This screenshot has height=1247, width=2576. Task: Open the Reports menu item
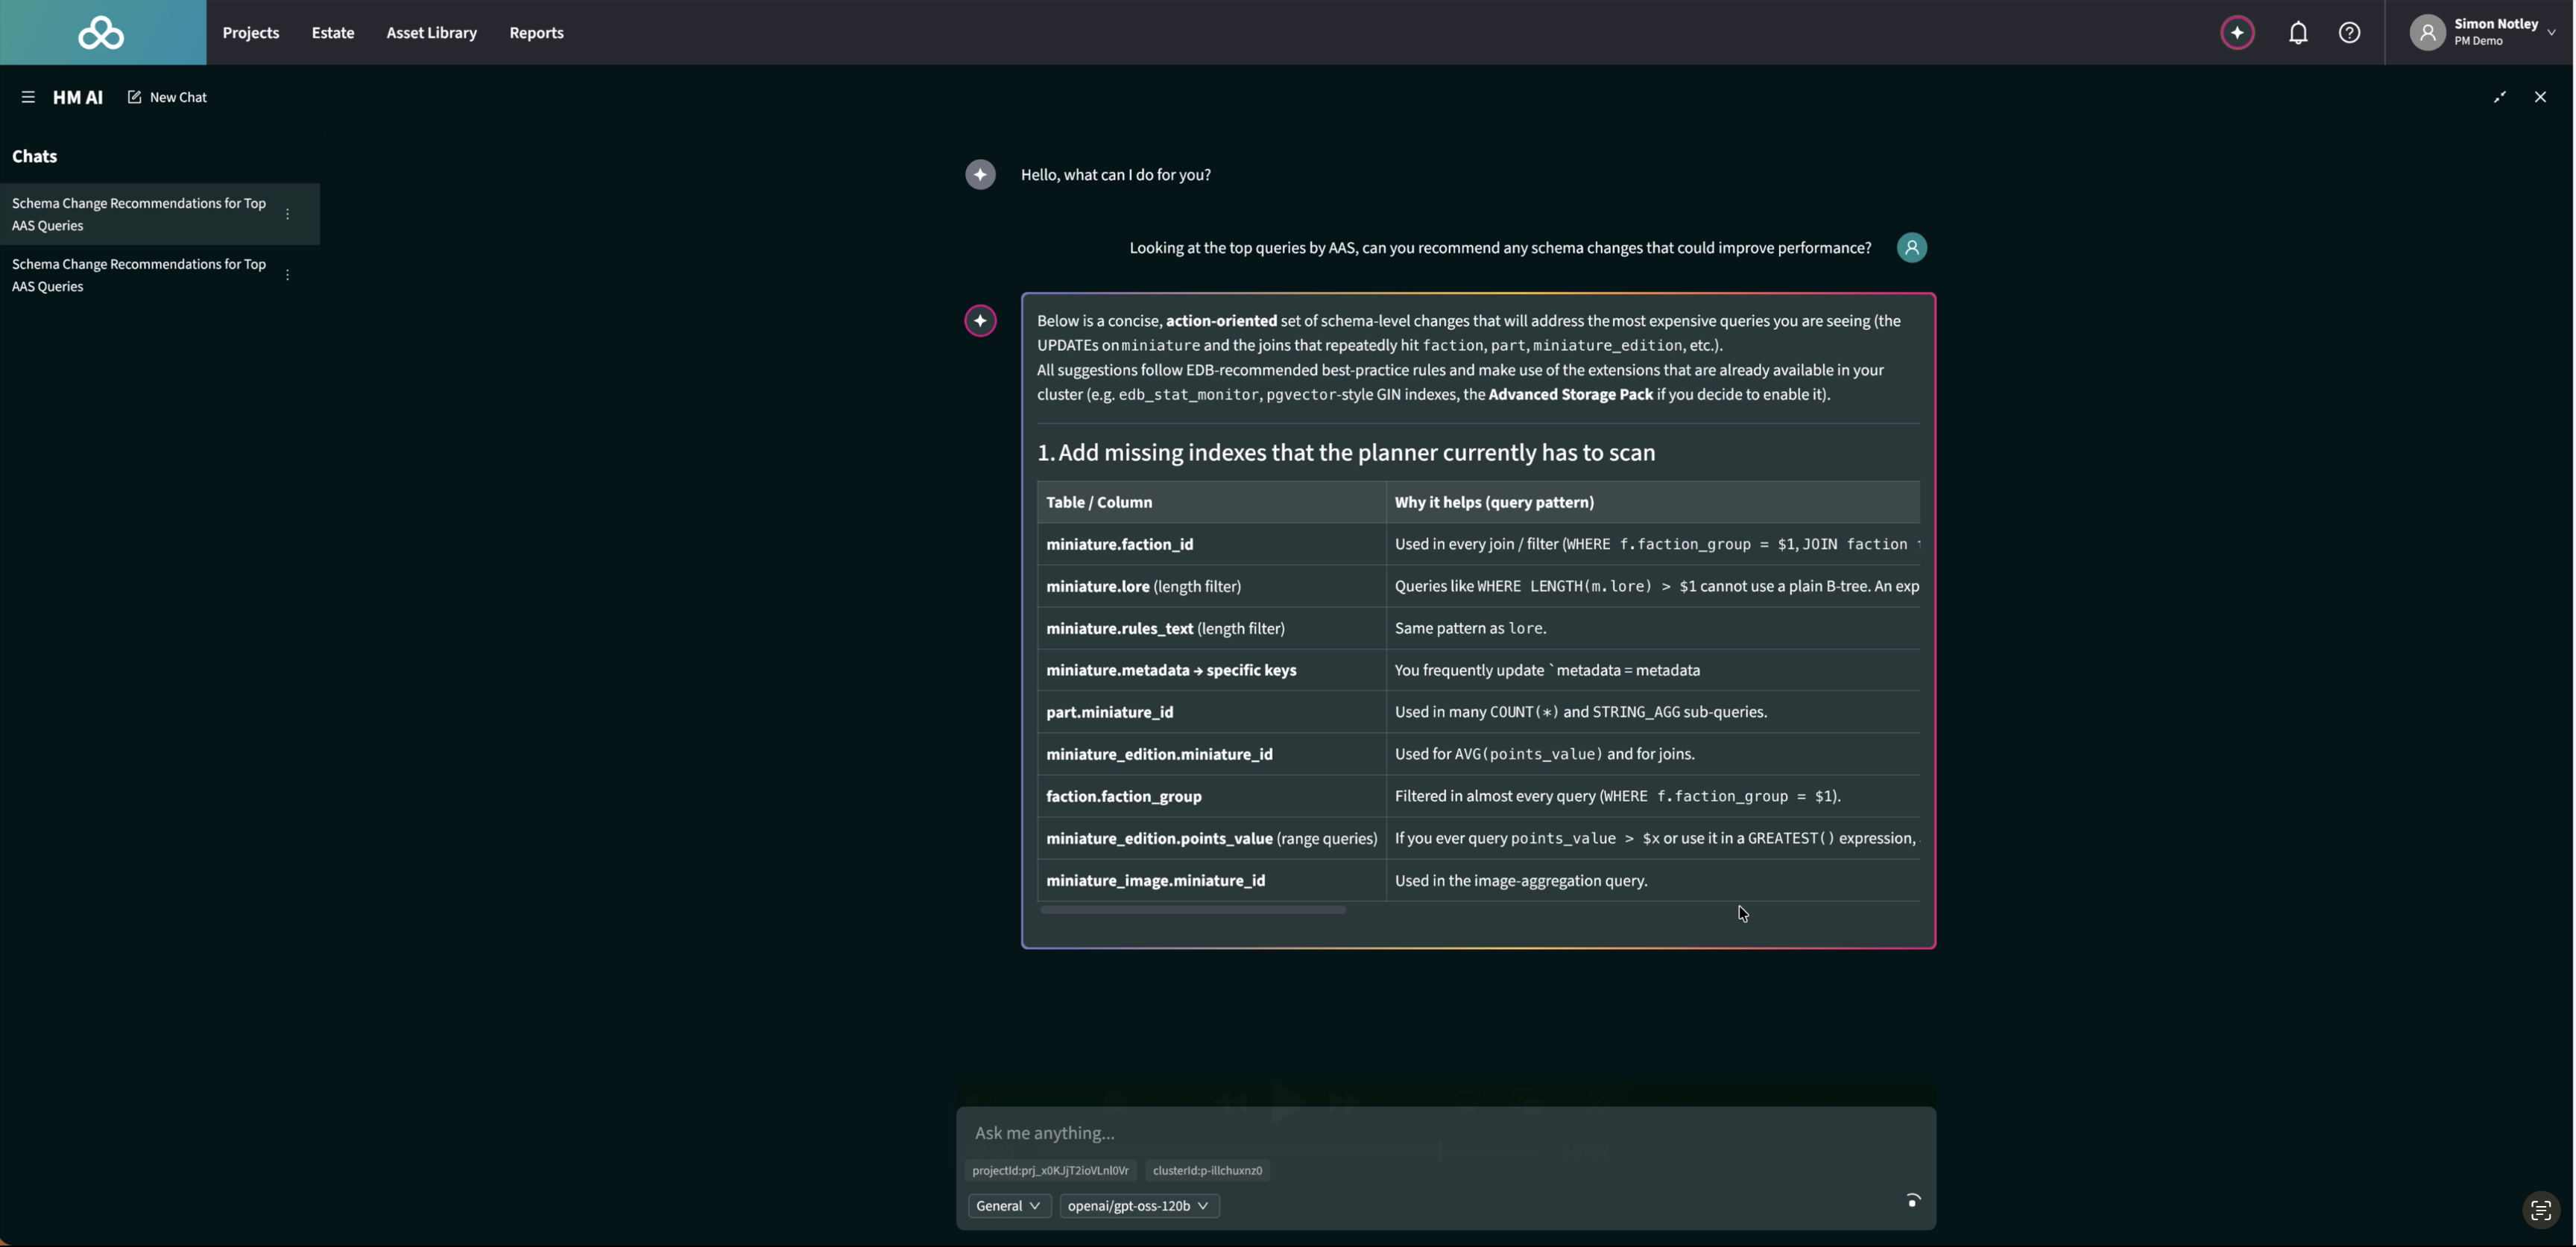click(x=536, y=33)
